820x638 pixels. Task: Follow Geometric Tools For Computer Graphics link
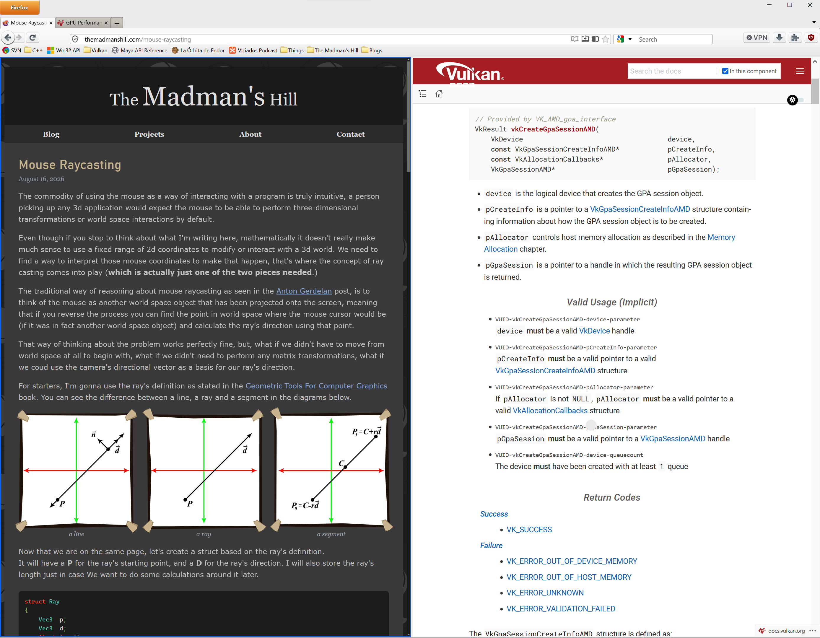[x=316, y=386]
